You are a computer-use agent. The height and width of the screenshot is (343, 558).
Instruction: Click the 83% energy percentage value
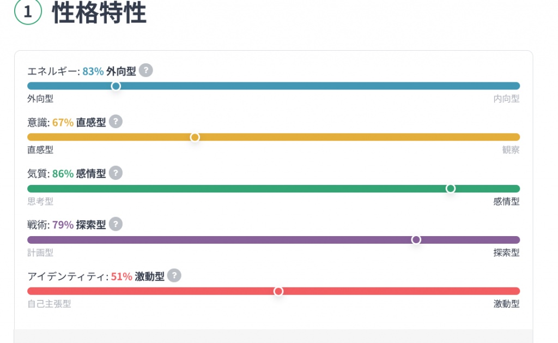(x=93, y=71)
